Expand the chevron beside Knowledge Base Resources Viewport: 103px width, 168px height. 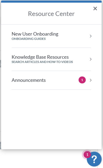(x=91, y=59)
